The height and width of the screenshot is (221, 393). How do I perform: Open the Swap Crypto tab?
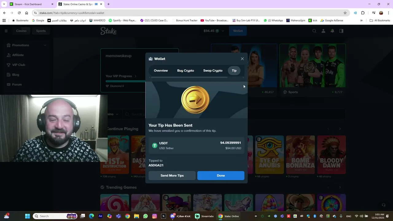coord(213,71)
